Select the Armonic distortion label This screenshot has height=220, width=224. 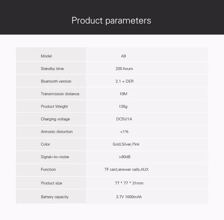[x=57, y=132]
